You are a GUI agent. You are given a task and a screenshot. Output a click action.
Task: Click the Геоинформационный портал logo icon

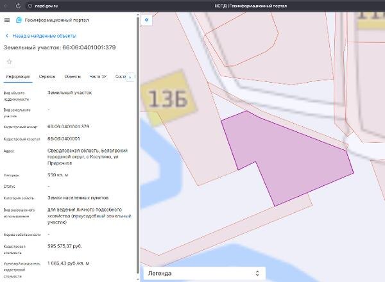pos(19,20)
